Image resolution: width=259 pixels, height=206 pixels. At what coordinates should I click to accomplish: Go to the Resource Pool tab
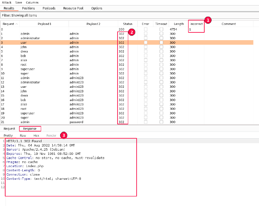[x=73, y=8]
